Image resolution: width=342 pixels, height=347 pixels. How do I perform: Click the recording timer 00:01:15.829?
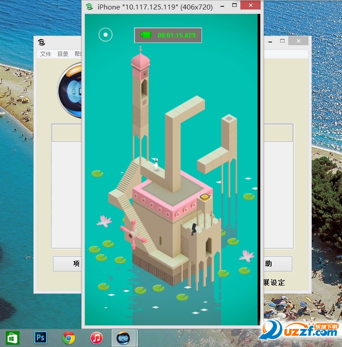(x=177, y=35)
